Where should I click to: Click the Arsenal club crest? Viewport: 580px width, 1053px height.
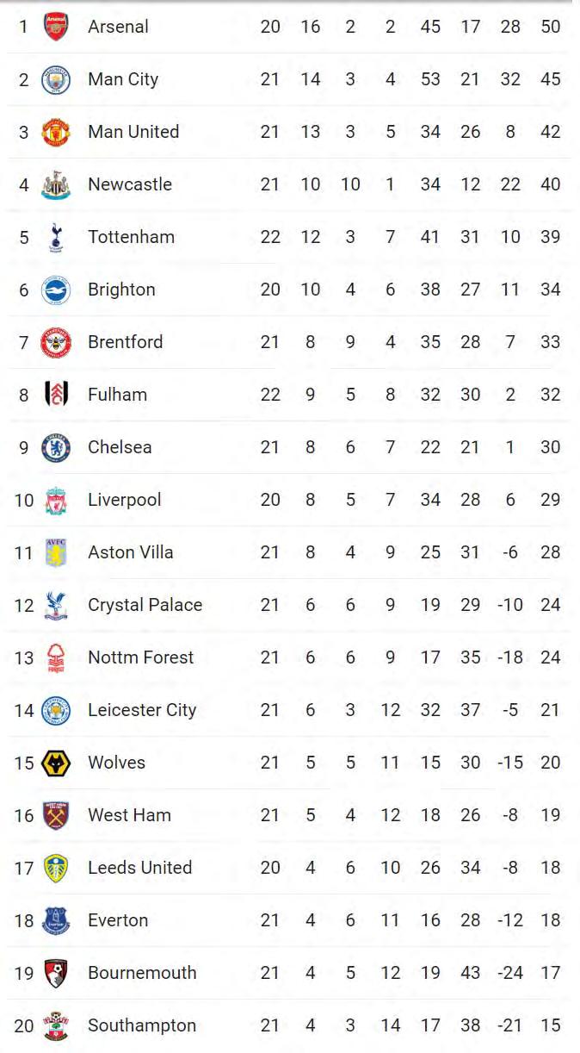point(56,27)
